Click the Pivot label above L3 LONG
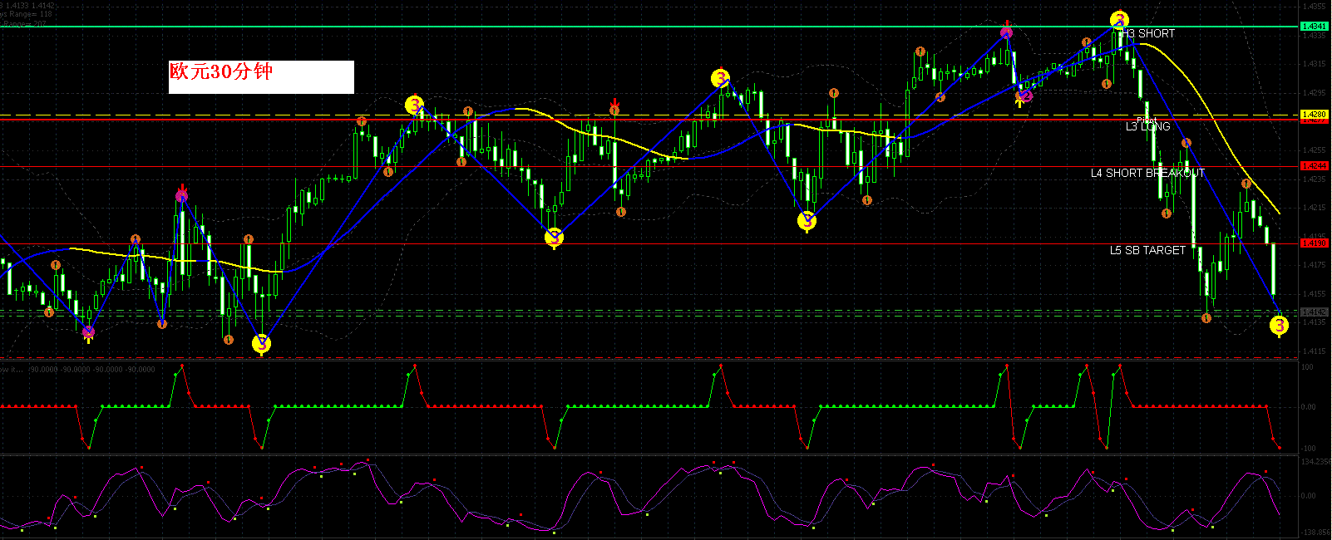 pos(1146,120)
